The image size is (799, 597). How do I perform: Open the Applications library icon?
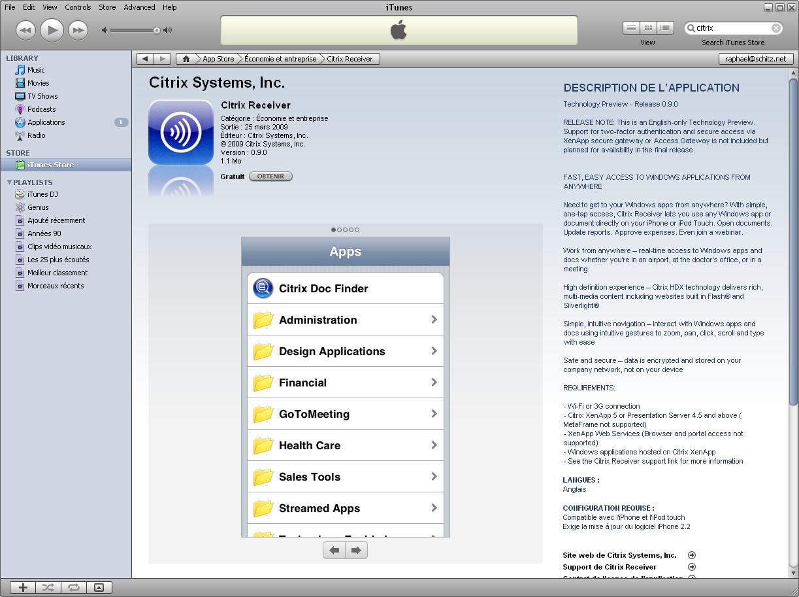[20, 122]
